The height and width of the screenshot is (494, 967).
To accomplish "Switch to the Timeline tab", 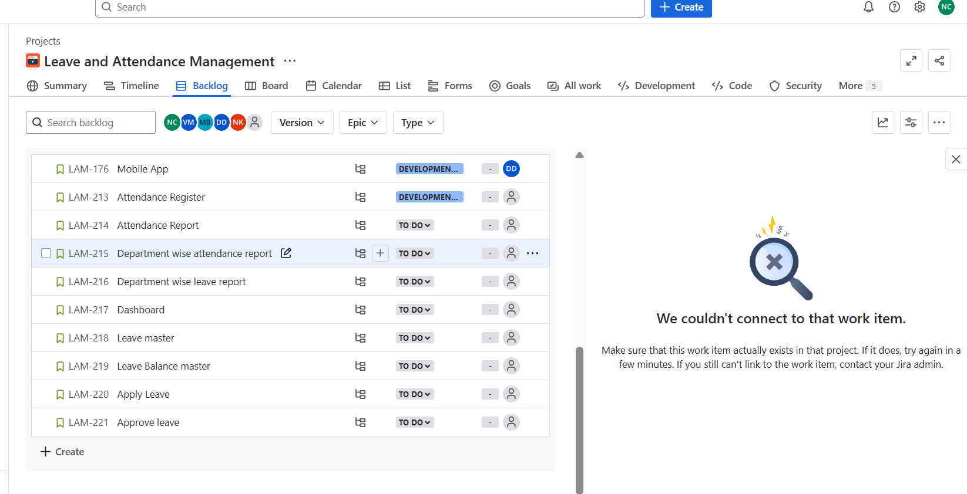I will [131, 86].
